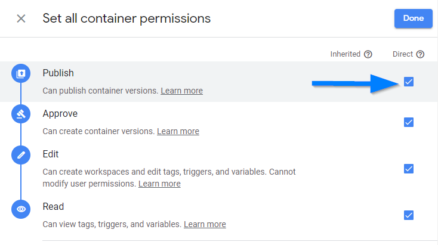Select the Edit permission title text
The height and width of the screenshot is (245, 438).
coord(51,154)
